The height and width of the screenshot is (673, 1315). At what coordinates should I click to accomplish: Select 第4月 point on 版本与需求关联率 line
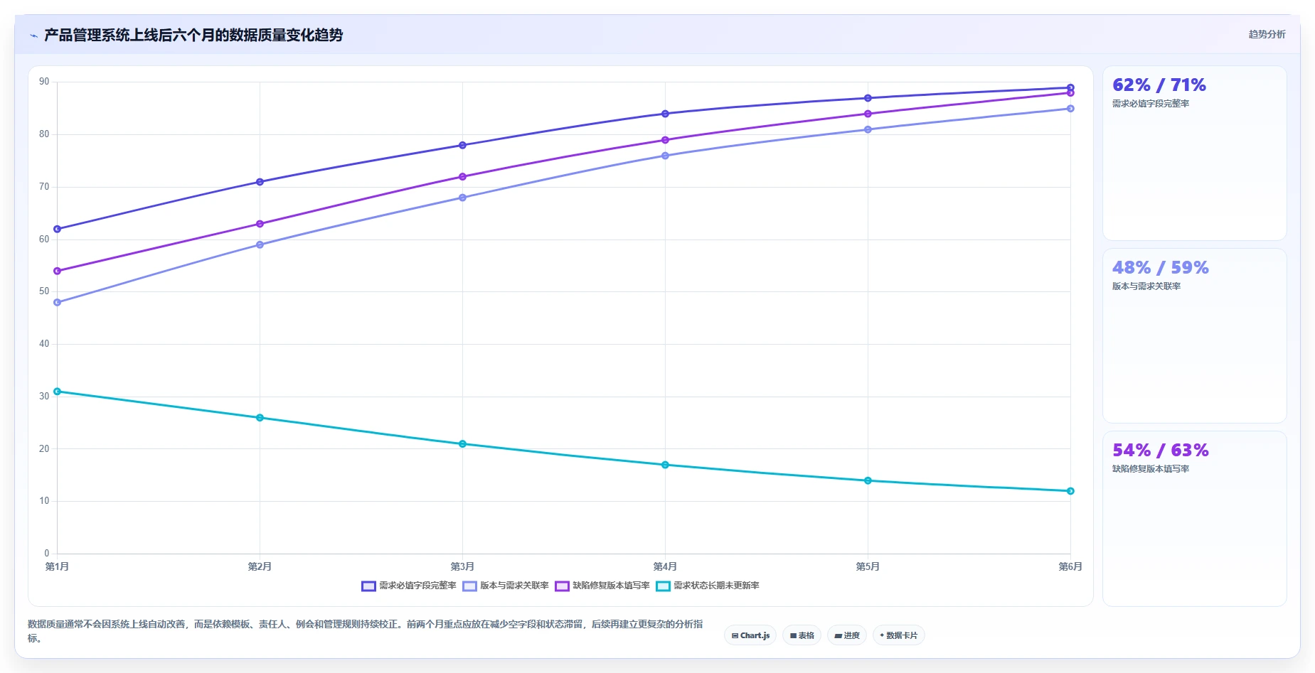(665, 156)
